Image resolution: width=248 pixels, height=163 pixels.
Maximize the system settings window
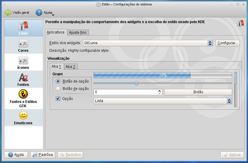pos(238,5)
